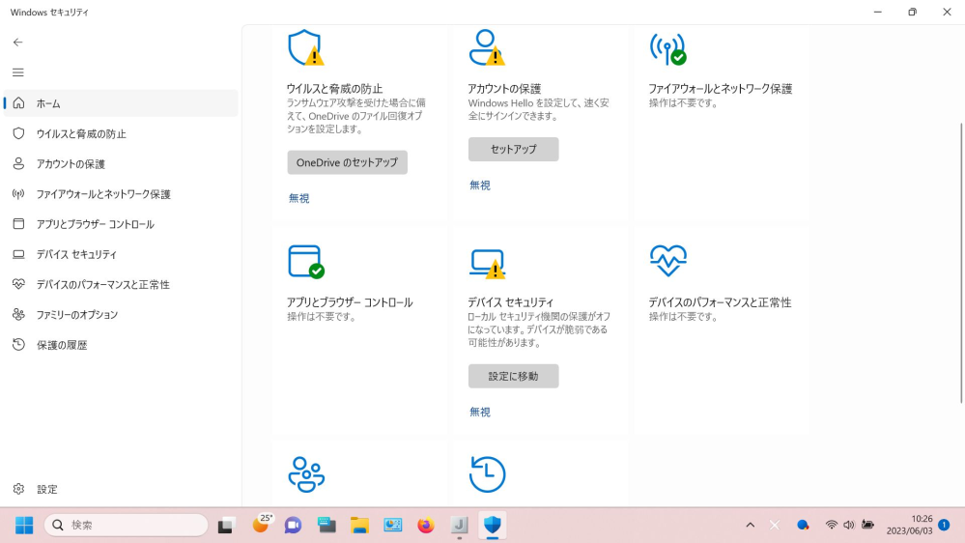Open the ファイアウォールとネットワーク保護 card title
This screenshot has height=543, width=965.
[720, 89]
